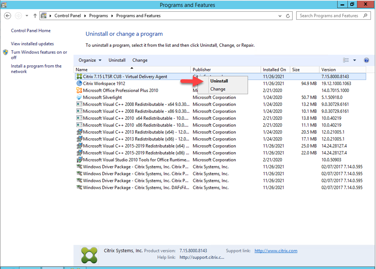Viewport: 376px width, 269px height.
Task: Sort by the Publisher column header
Action: point(226,70)
